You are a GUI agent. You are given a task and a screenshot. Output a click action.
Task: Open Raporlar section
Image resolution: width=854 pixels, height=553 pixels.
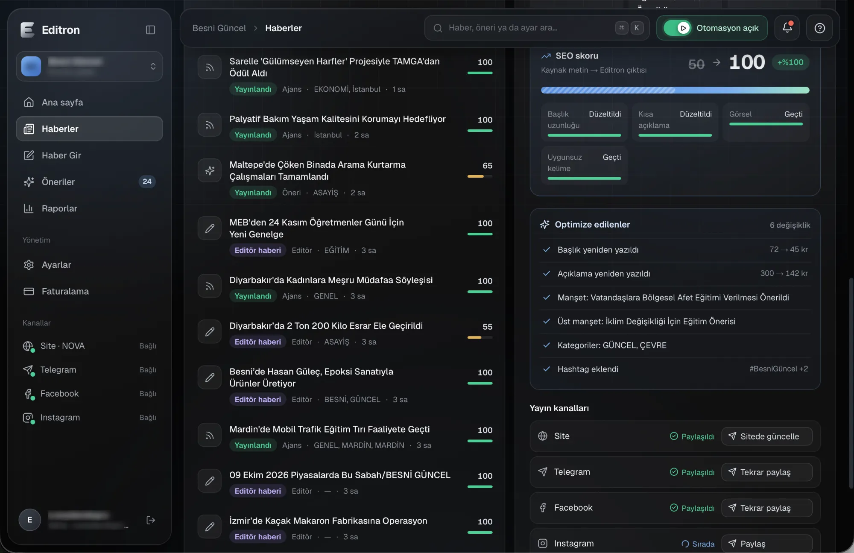pos(90,208)
